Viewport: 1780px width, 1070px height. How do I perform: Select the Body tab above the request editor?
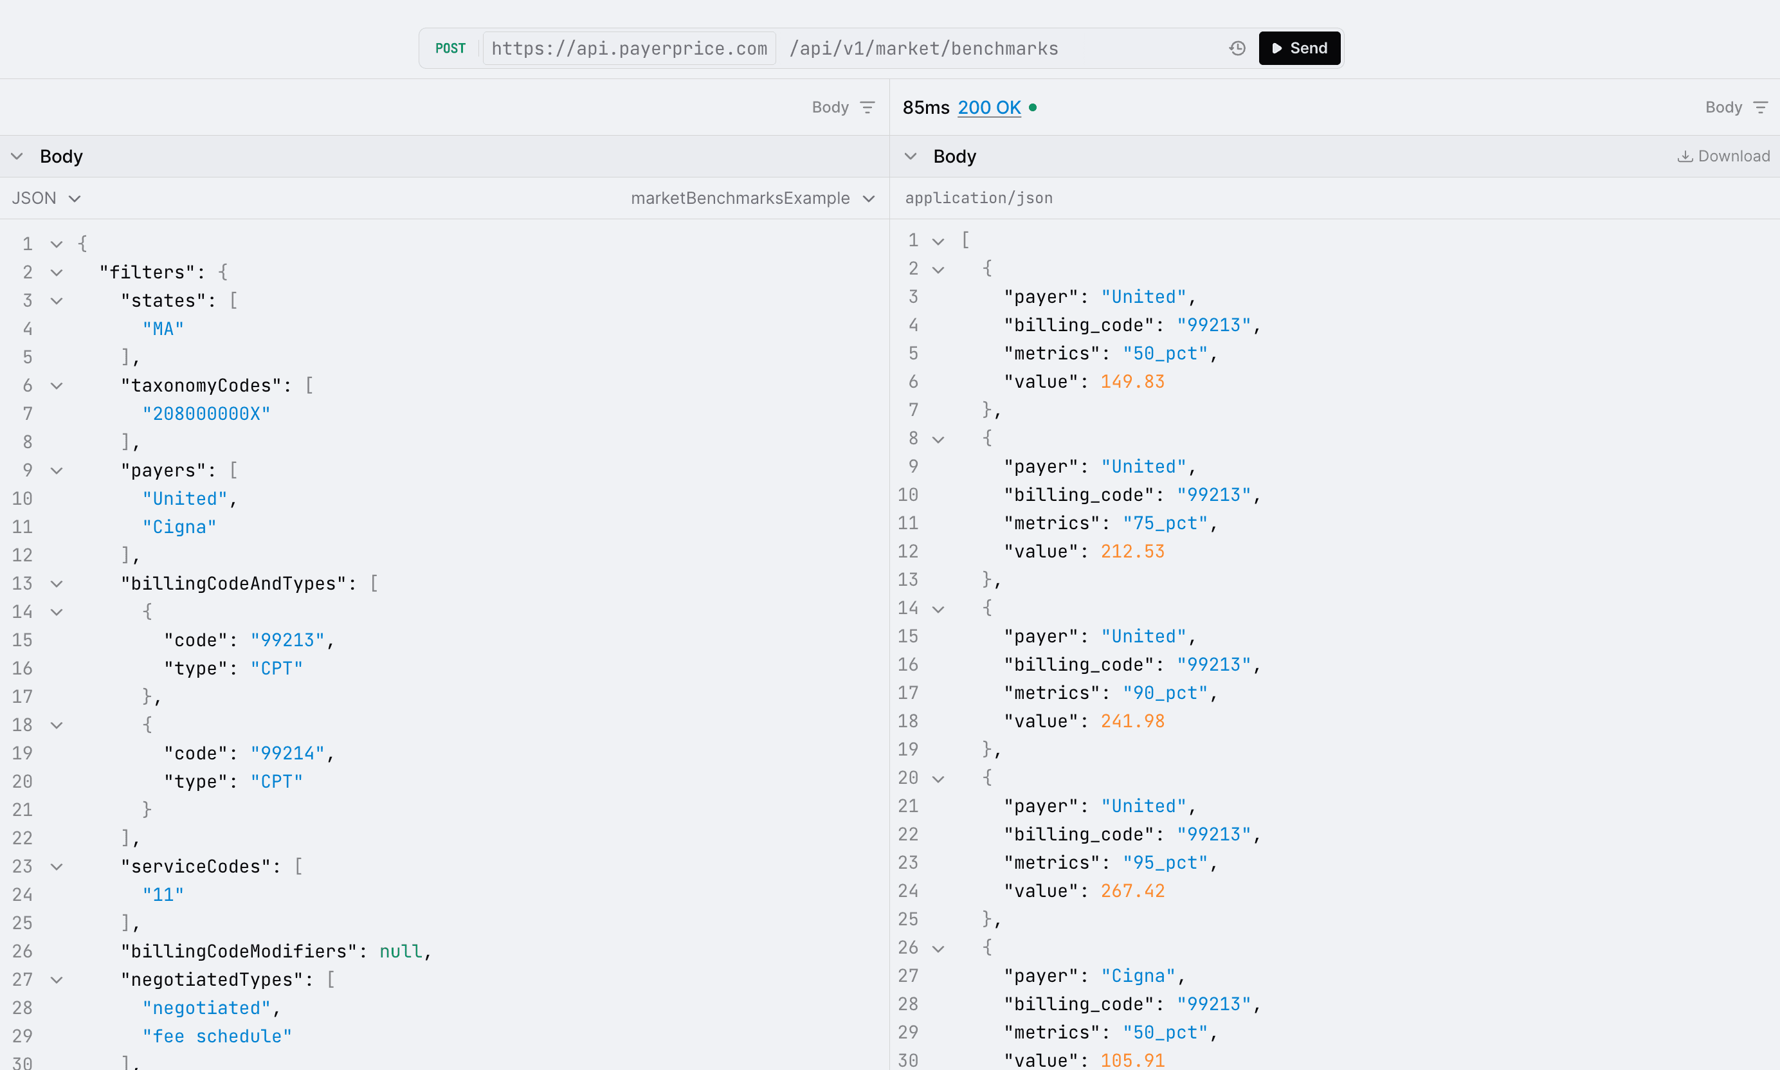(x=831, y=107)
